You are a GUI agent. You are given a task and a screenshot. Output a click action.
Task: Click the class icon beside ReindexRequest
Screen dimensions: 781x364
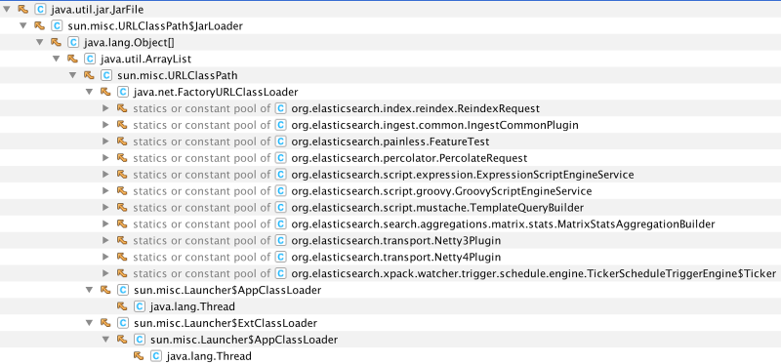pos(281,108)
